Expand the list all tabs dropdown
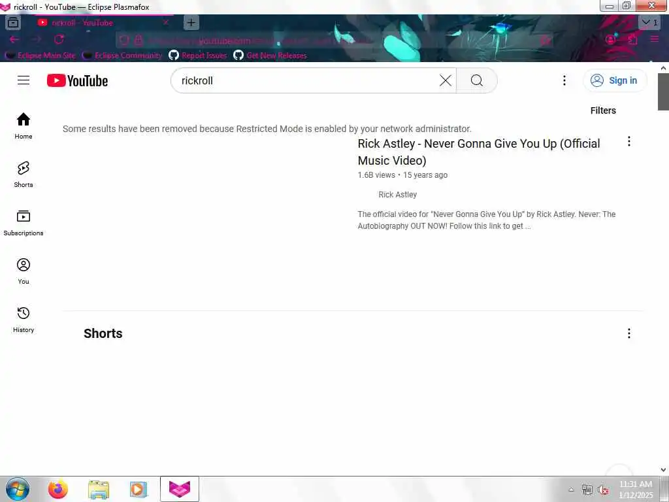Screen dimensions: 669x502 (649, 22)
